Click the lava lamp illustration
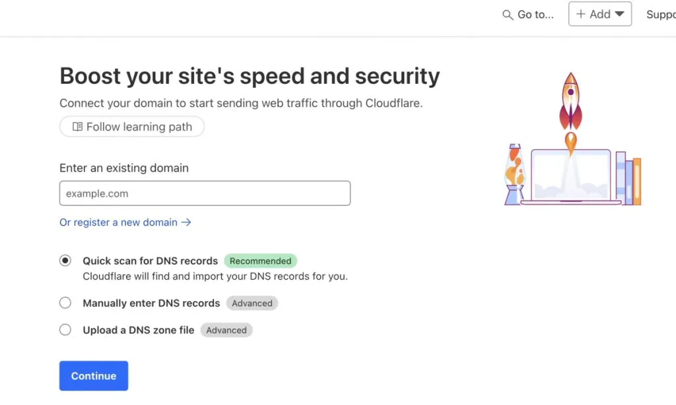This screenshot has height=405, width=676. 514,174
